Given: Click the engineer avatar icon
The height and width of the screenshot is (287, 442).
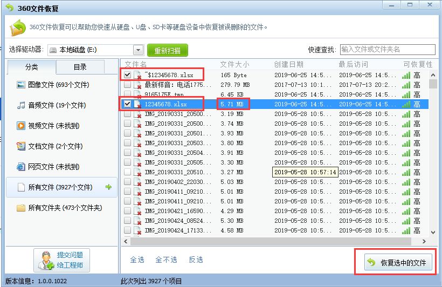Looking at the screenshot, I should tap(46, 260).
